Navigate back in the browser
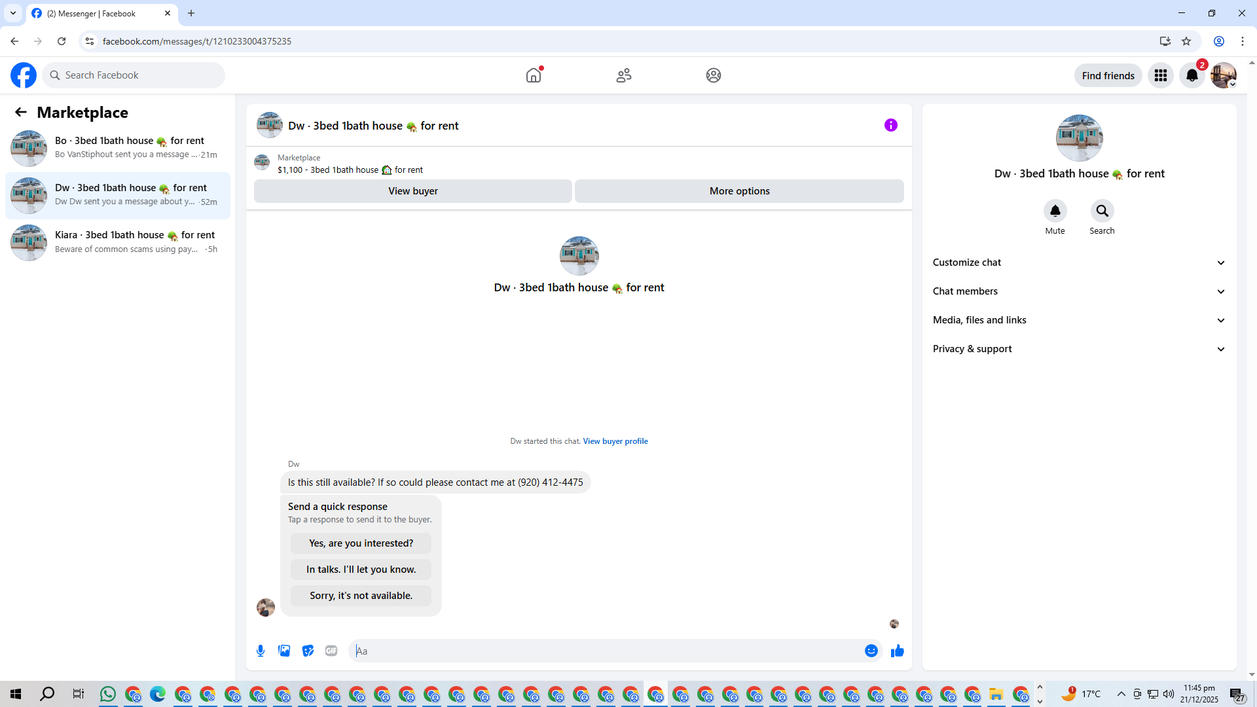The height and width of the screenshot is (707, 1257). point(14,41)
